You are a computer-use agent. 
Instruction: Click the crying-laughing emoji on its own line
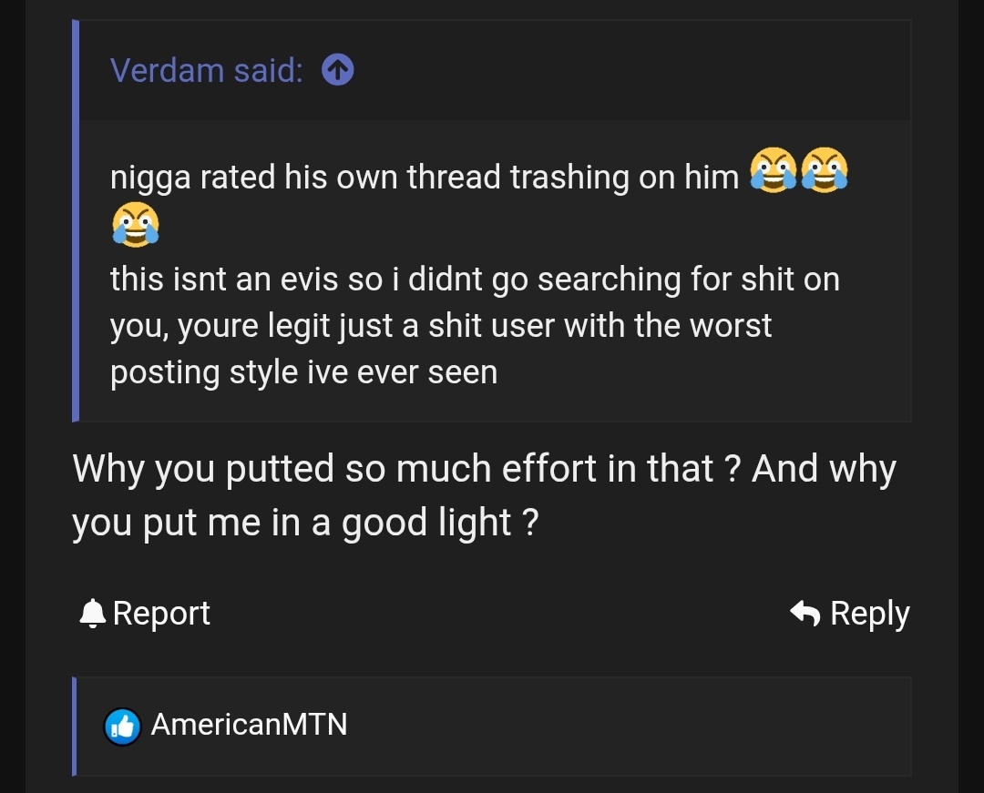[x=135, y=225]
